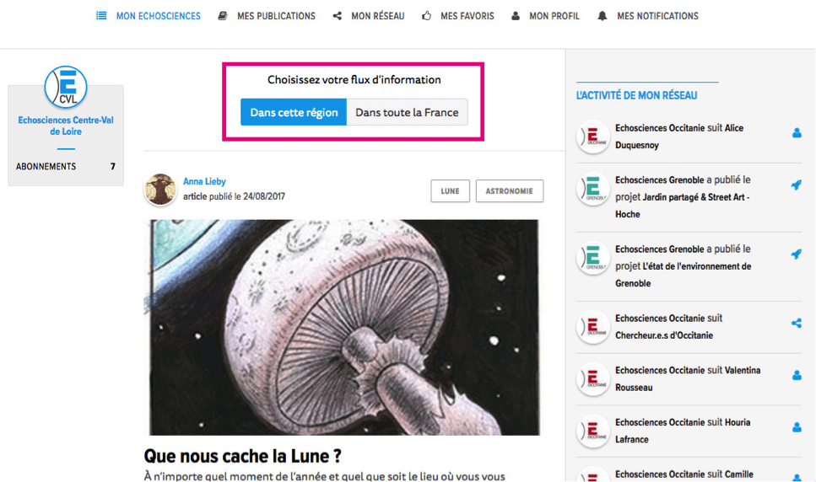Open article title 'Que nous cache la Lune ?'

(242, 456)
